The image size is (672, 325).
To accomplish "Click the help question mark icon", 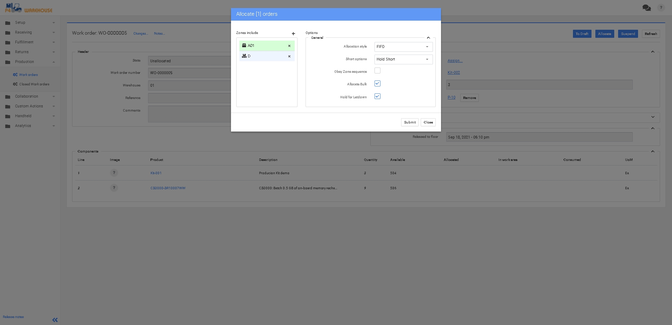I will tap(661, 8).
